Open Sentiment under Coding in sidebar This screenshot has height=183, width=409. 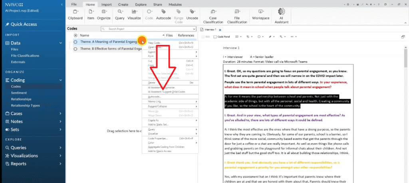pos(19,93)
